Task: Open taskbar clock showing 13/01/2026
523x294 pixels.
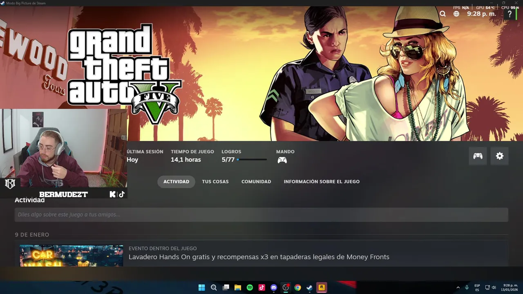Action: point(510,287)
